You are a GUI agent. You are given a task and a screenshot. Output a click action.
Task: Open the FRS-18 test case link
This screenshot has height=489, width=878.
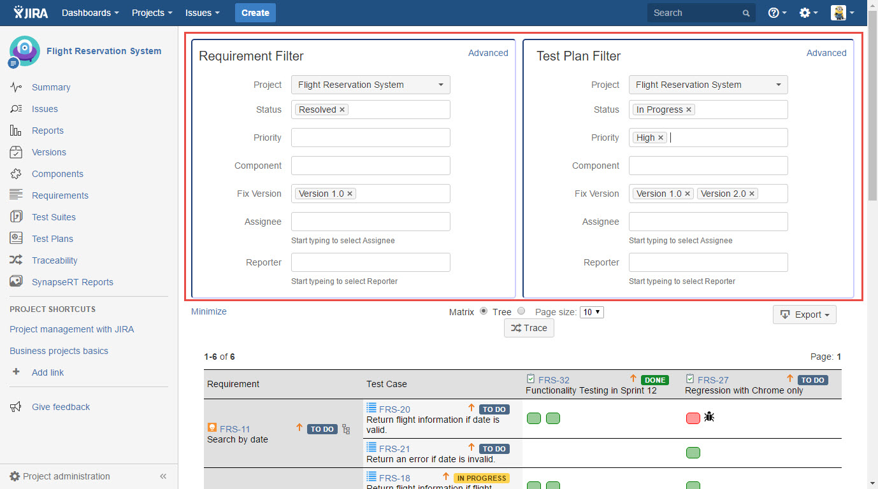(394, 478)
